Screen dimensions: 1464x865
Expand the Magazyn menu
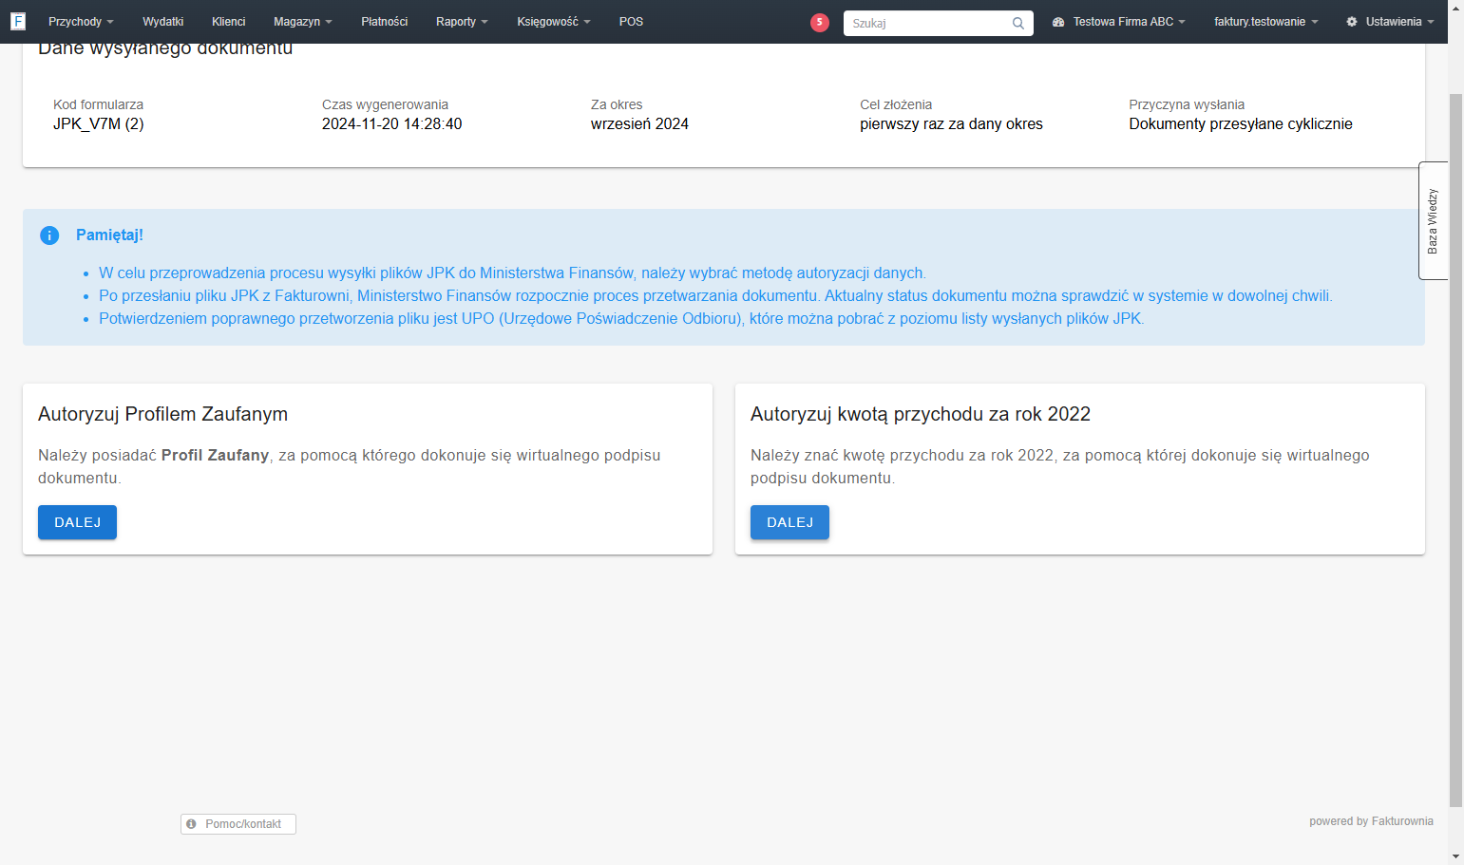coord(303,22)
